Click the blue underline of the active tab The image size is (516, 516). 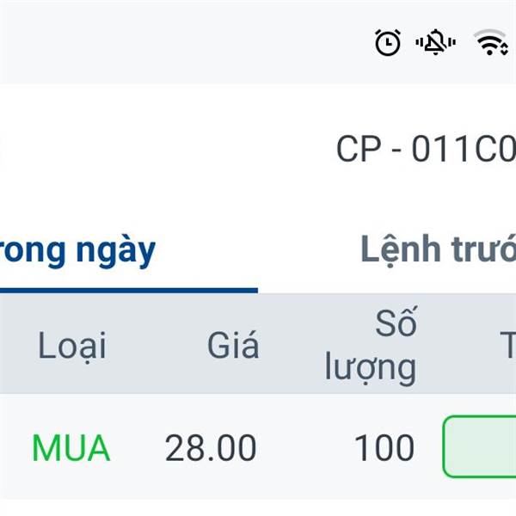click(x=129, y=291)
